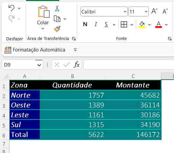The image size is (174, 153).
Task: Click the Leste cell
Action: [x=25, y=115]
